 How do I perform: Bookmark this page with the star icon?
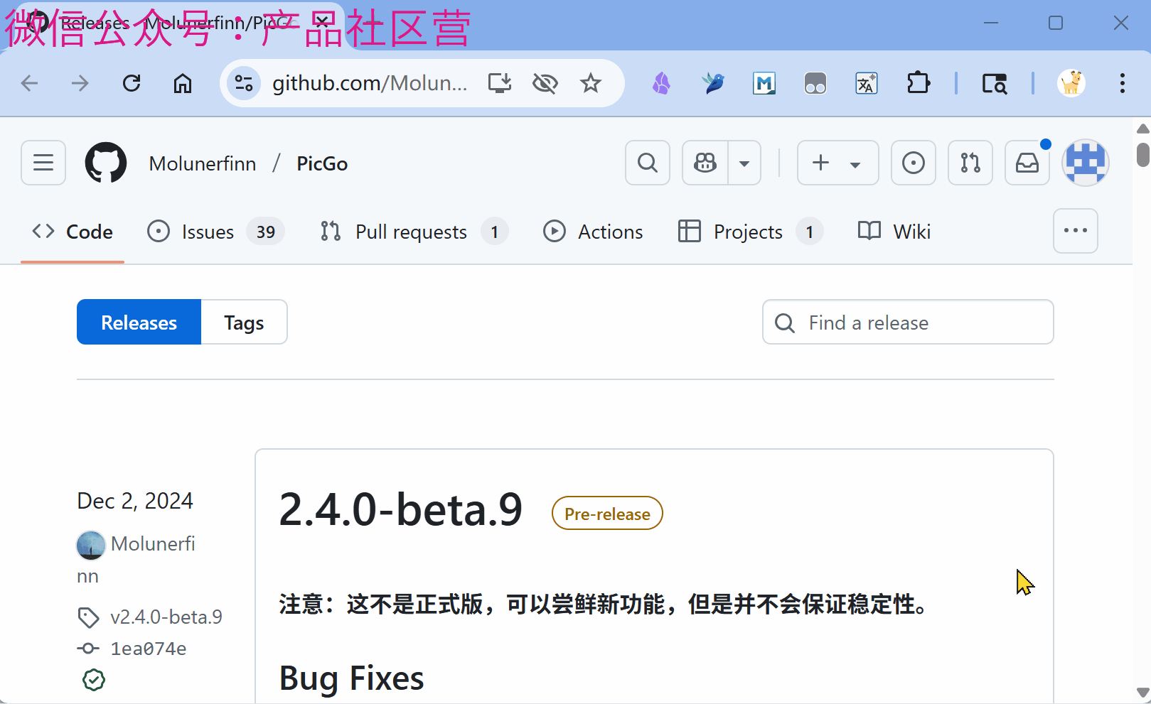click(x=590, y=84)
